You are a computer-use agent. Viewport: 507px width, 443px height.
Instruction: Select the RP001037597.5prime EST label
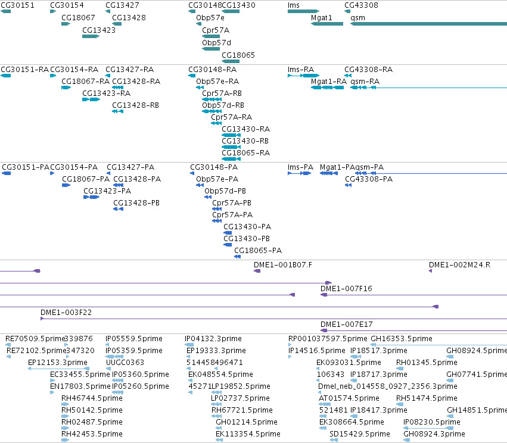(x=328, y=339)
